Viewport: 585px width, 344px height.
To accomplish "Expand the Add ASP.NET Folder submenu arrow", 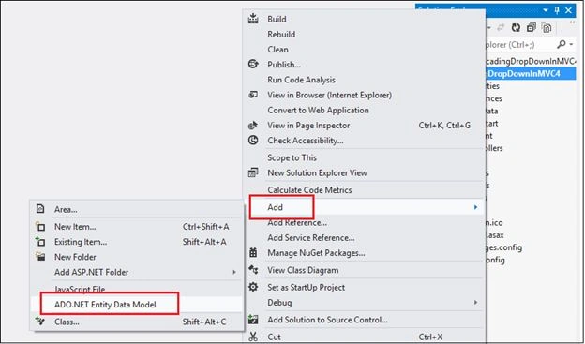I will [234, 272].
